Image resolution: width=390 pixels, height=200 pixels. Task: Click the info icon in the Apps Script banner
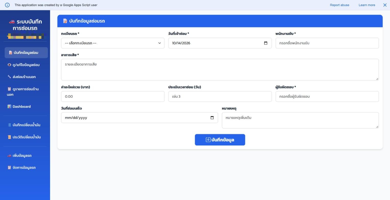click(7, 5)
